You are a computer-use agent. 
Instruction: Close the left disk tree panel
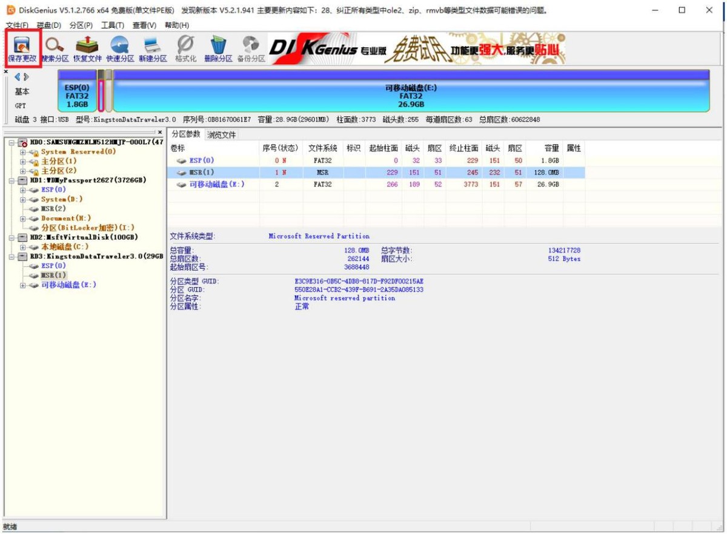(x=160, y=132)
